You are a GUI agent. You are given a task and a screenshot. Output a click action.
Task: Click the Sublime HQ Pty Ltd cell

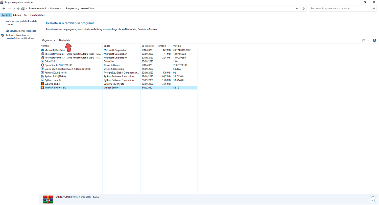click(x=114, y=84)
